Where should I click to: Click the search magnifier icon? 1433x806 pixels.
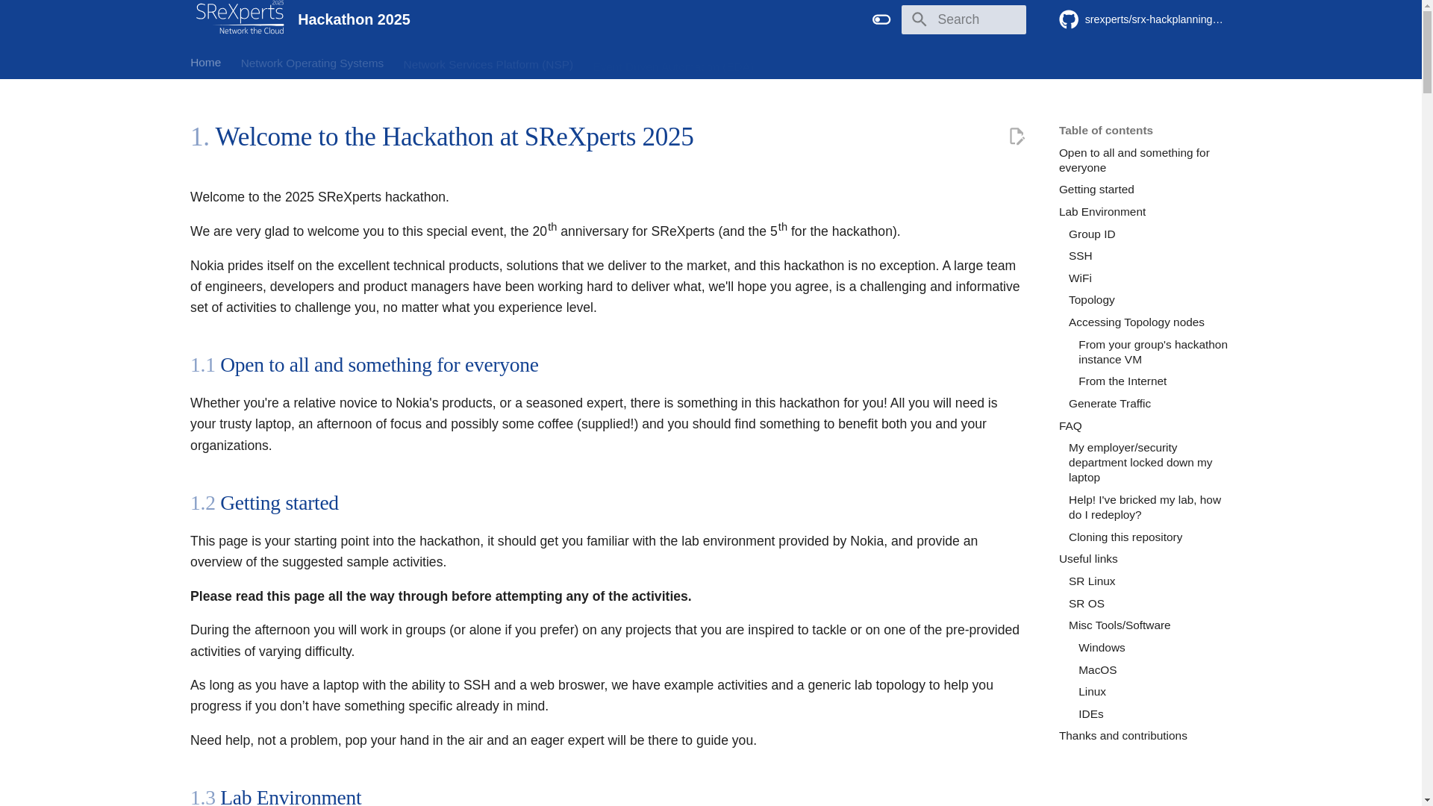919,19
